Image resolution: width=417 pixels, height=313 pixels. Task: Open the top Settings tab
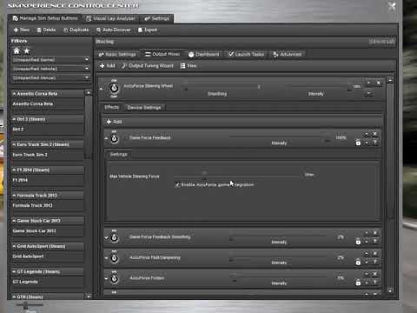(157, 18)
